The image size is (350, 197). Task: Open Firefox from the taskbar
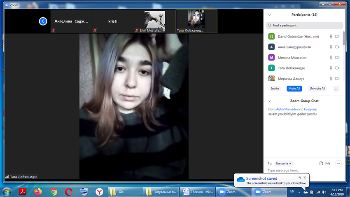(x=38, y=192)
